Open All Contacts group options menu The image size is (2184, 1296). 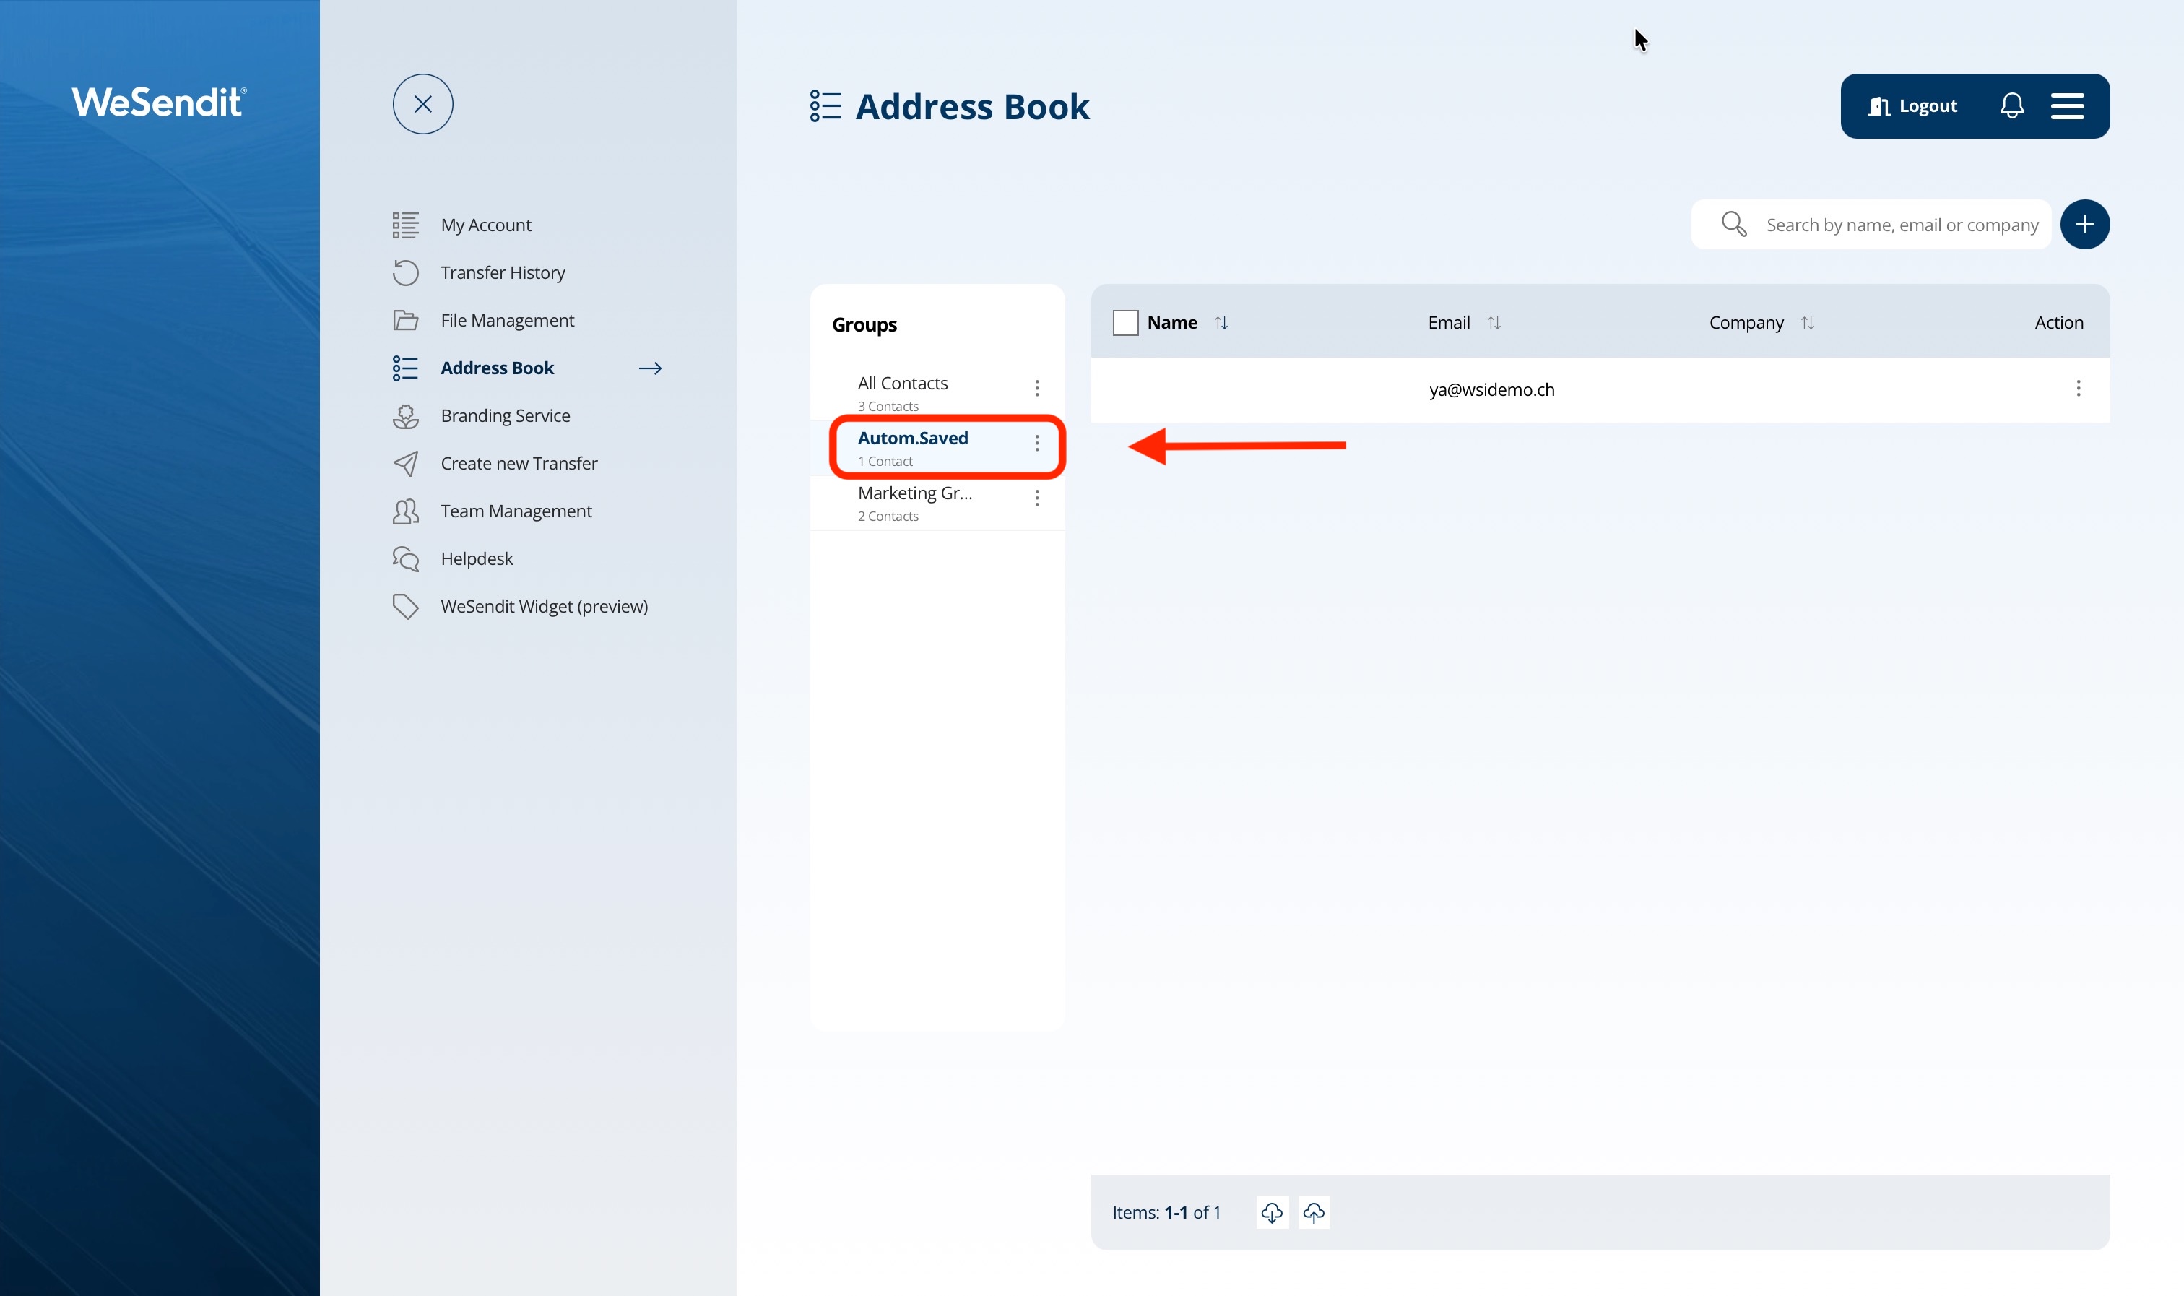[1037, 388]
